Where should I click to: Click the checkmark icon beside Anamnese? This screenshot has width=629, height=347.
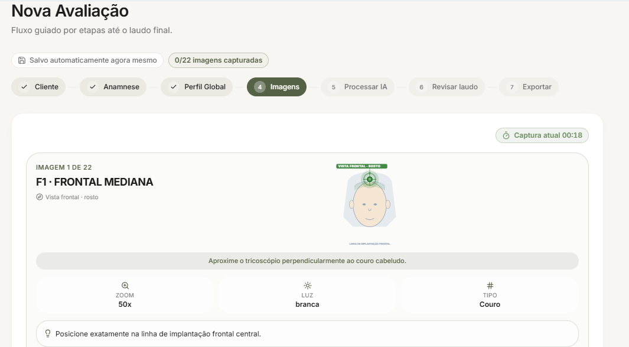[93, 87]
